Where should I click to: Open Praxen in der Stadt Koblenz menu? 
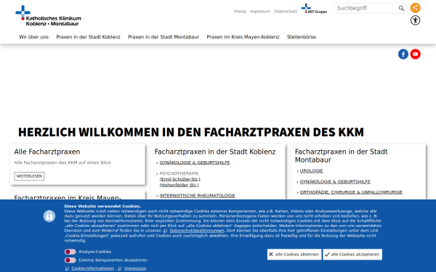[x=88, y=37]
